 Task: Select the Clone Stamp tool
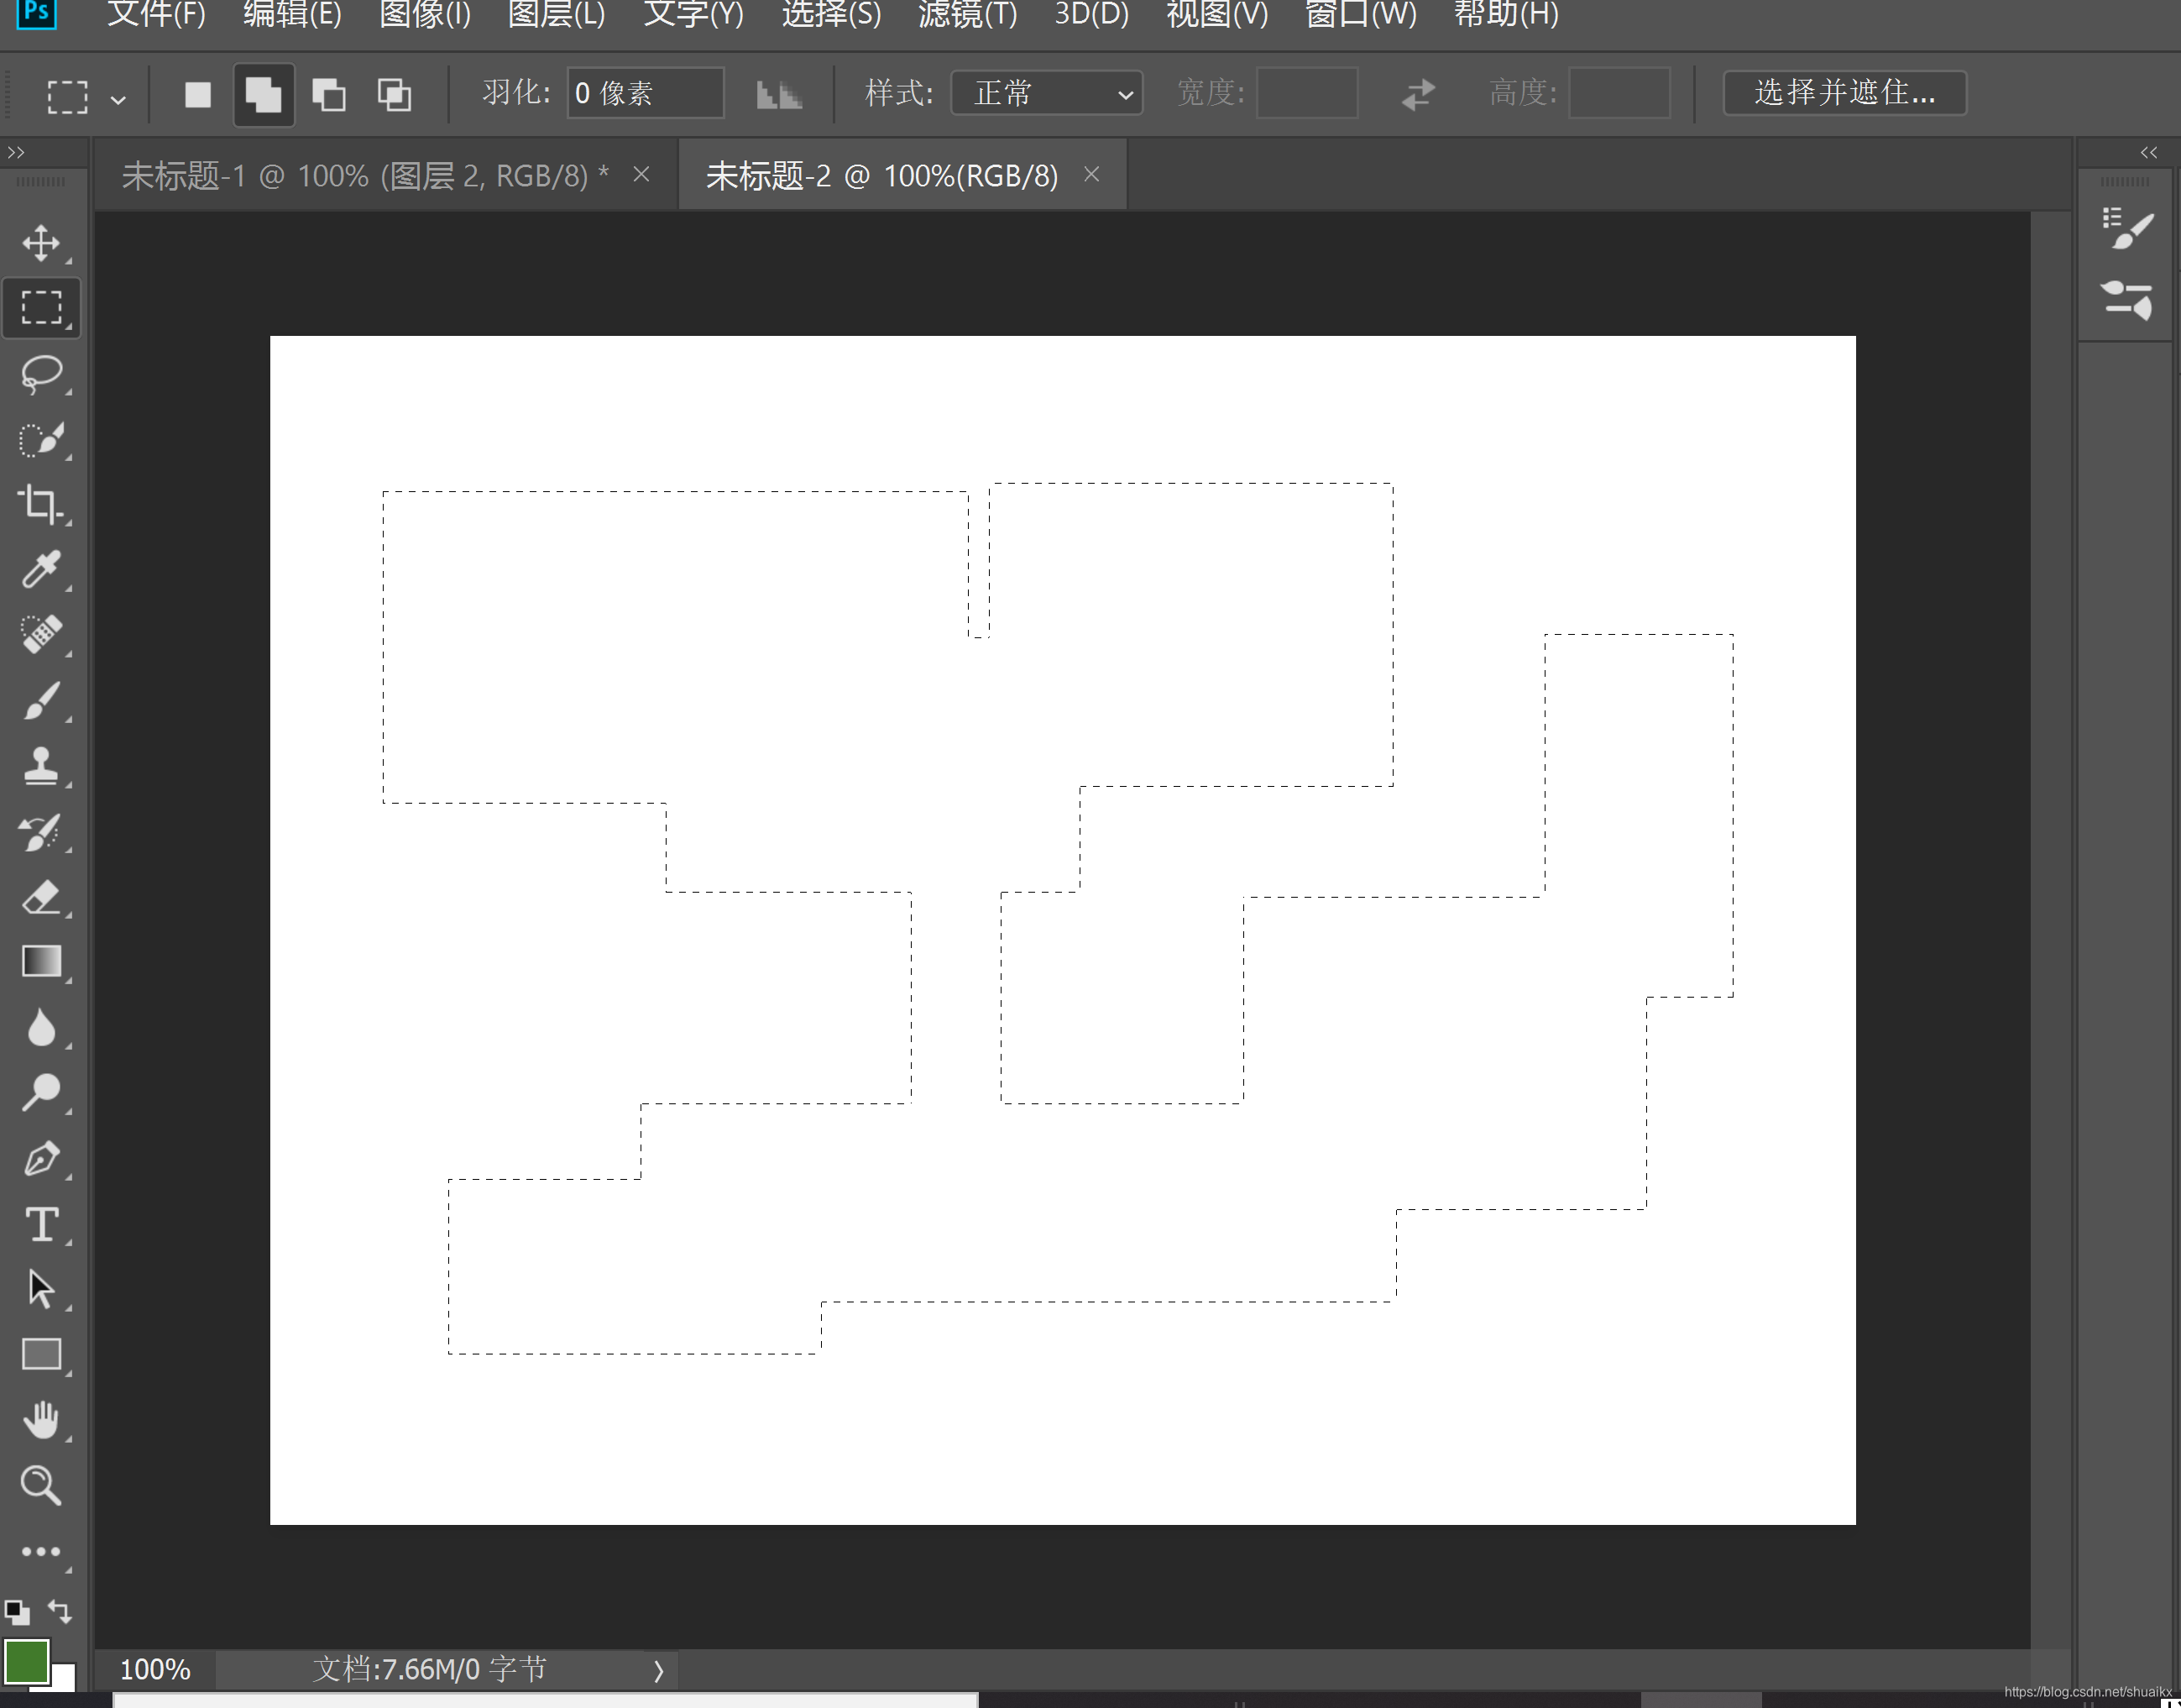[x=41, y=766]
